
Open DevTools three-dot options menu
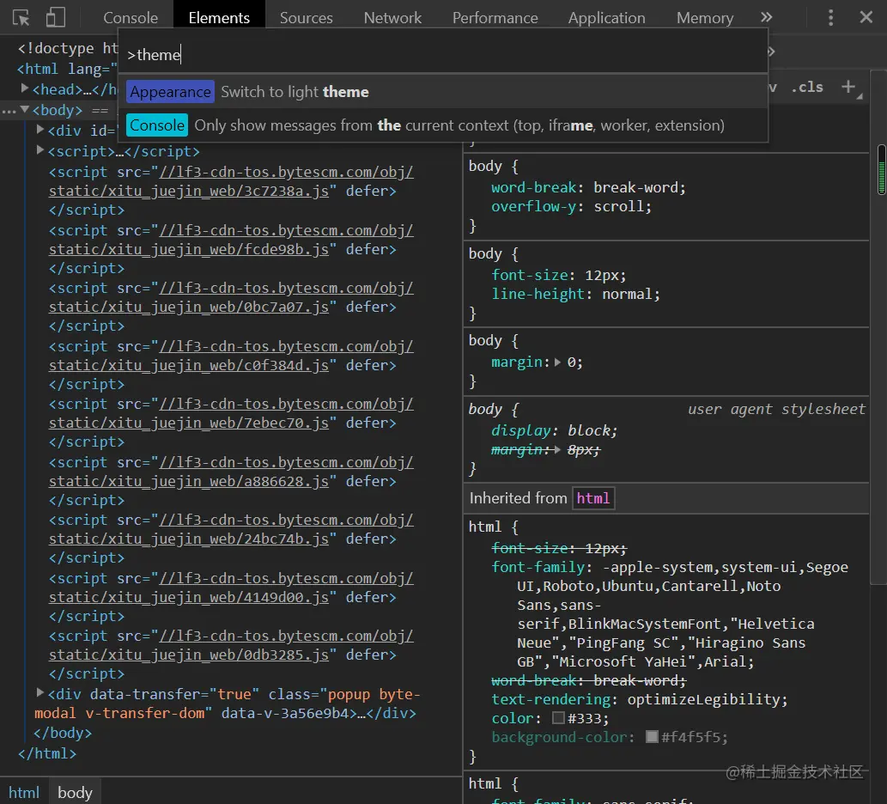[x=830, y=17]
